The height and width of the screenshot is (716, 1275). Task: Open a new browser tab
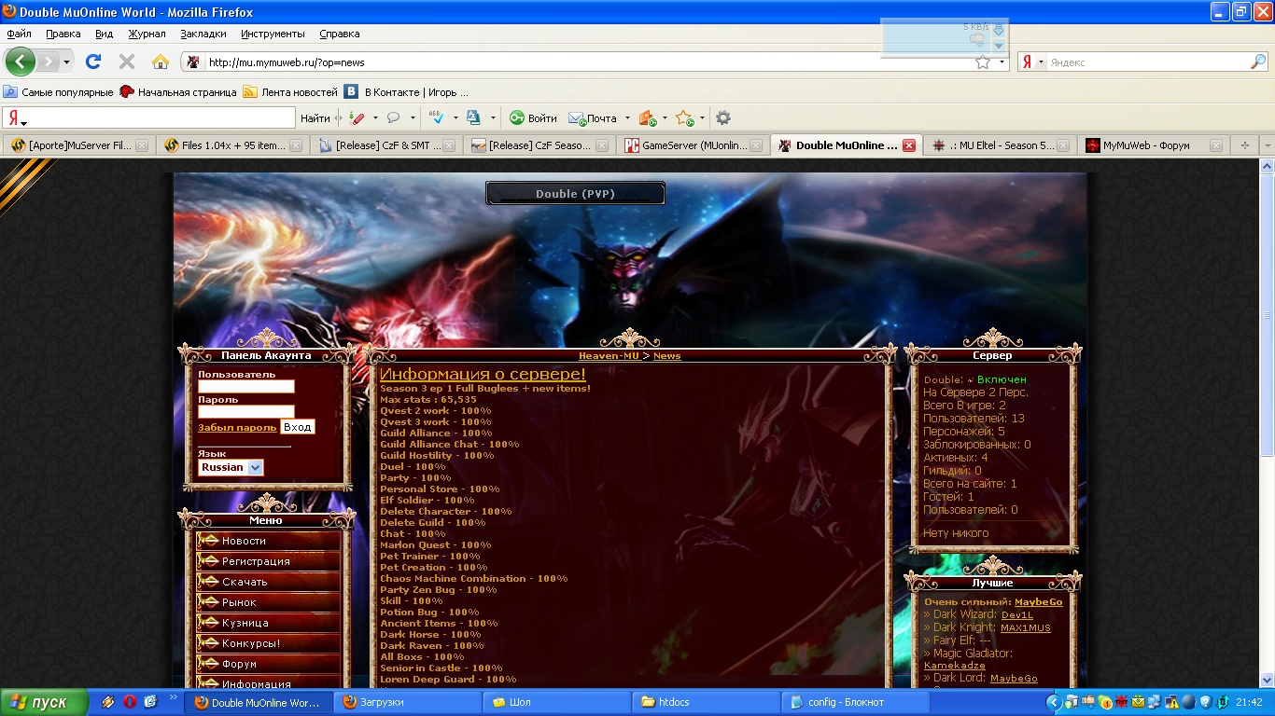pos(1244,145)
